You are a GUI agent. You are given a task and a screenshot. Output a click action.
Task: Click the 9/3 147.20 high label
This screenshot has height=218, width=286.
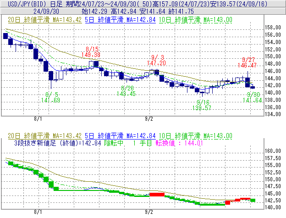point(156,60)
